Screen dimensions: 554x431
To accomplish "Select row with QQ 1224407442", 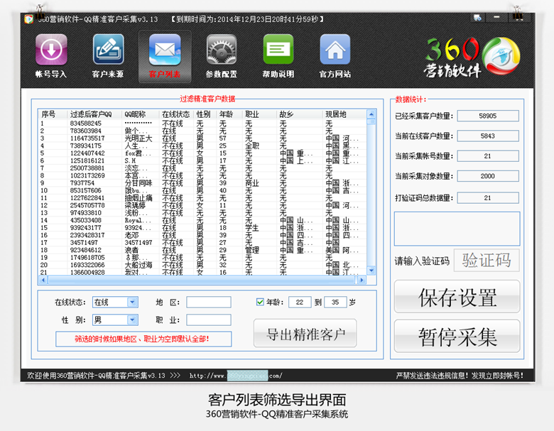I will click(202, 153).
